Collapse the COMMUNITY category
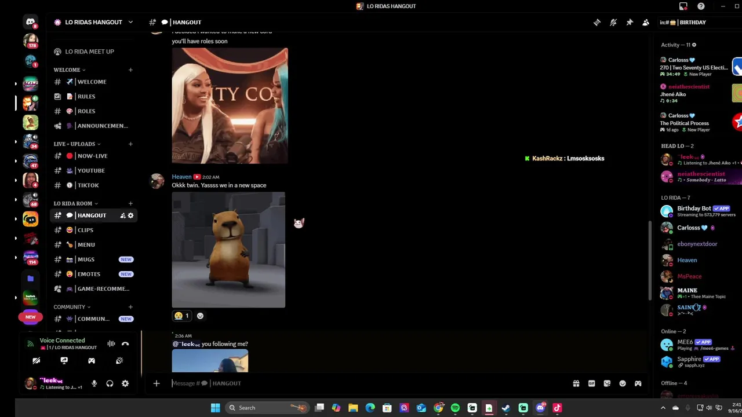This screenshot has height=417, width=742. (x=72, y=307)
